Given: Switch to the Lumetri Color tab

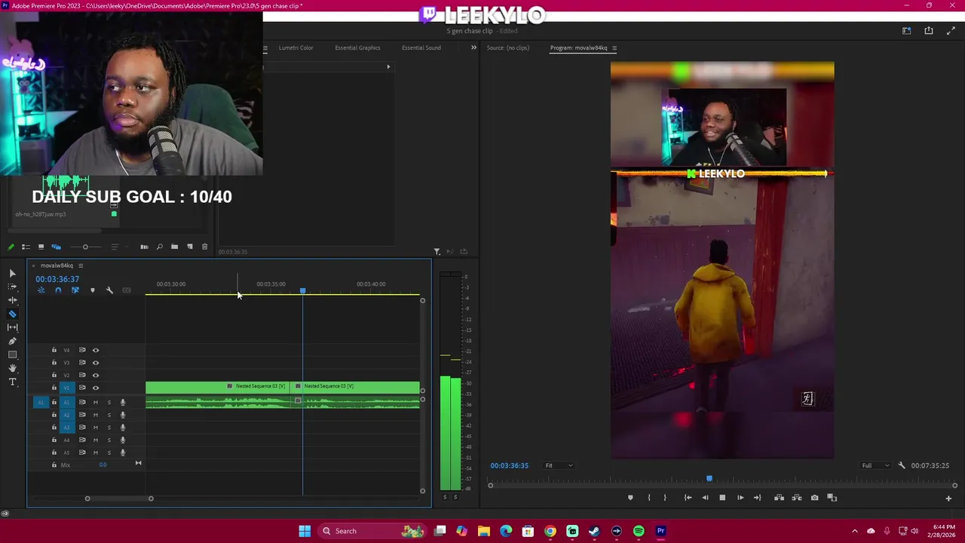Looking at the screenshot, I should (x=296, y=48).
